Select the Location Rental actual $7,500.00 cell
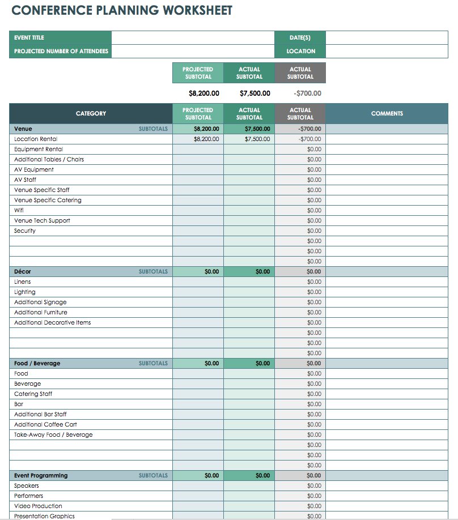 (249, 139)
